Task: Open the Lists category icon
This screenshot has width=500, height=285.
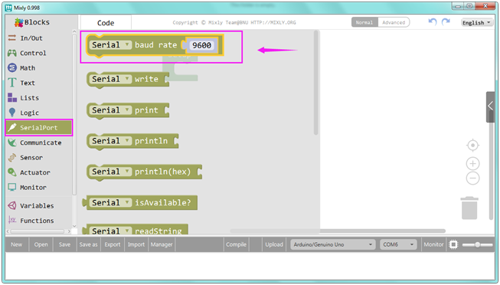Action: click(11, 97)
